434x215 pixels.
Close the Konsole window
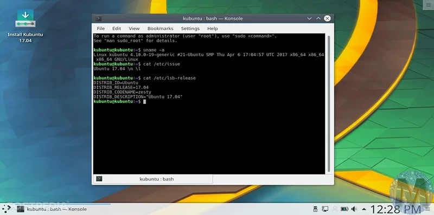(327, 18)
